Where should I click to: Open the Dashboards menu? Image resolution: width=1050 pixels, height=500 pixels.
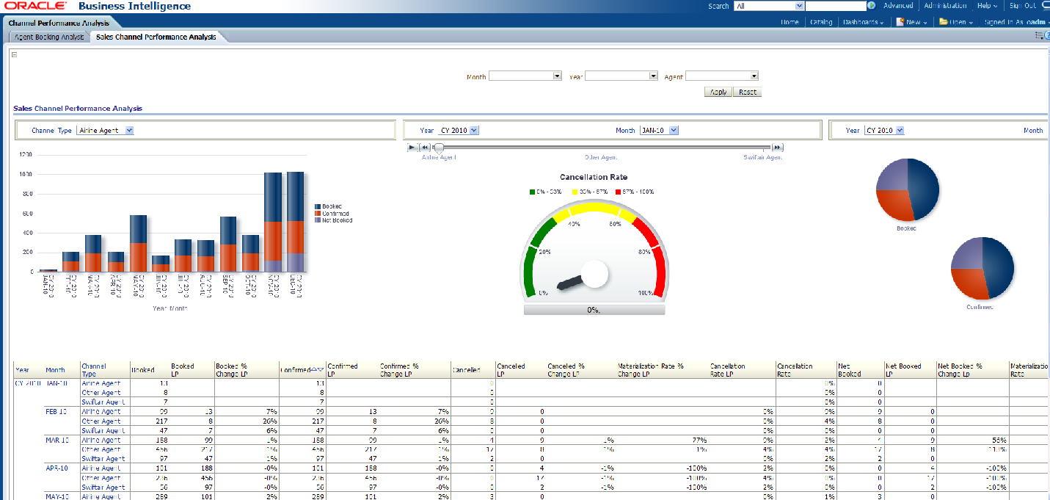863,22
